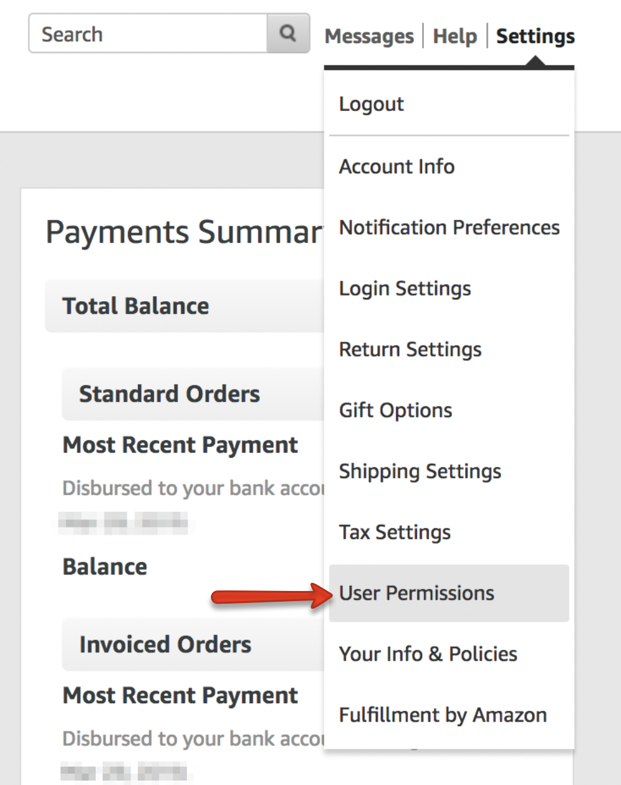The height and width of the screenshot is (785, 621).
Task: Click the Invoiced Orders section header
Action: click(x=193, y=644)
